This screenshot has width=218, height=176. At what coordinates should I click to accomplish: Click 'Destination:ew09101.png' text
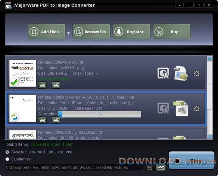[x=61, y=68]
